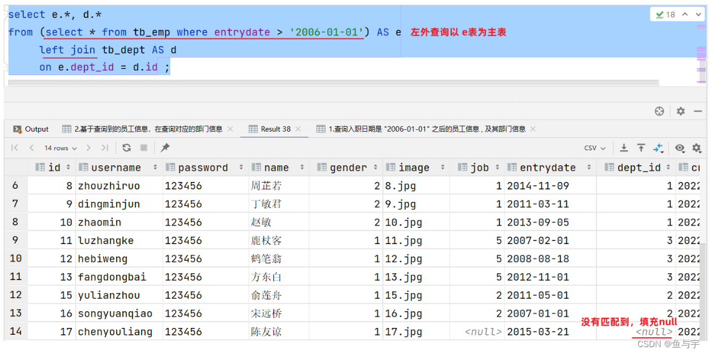The height and width of the screenshot is (354, 709).
Task: Select row number 6 in the grid
Action: pos(16,186)
